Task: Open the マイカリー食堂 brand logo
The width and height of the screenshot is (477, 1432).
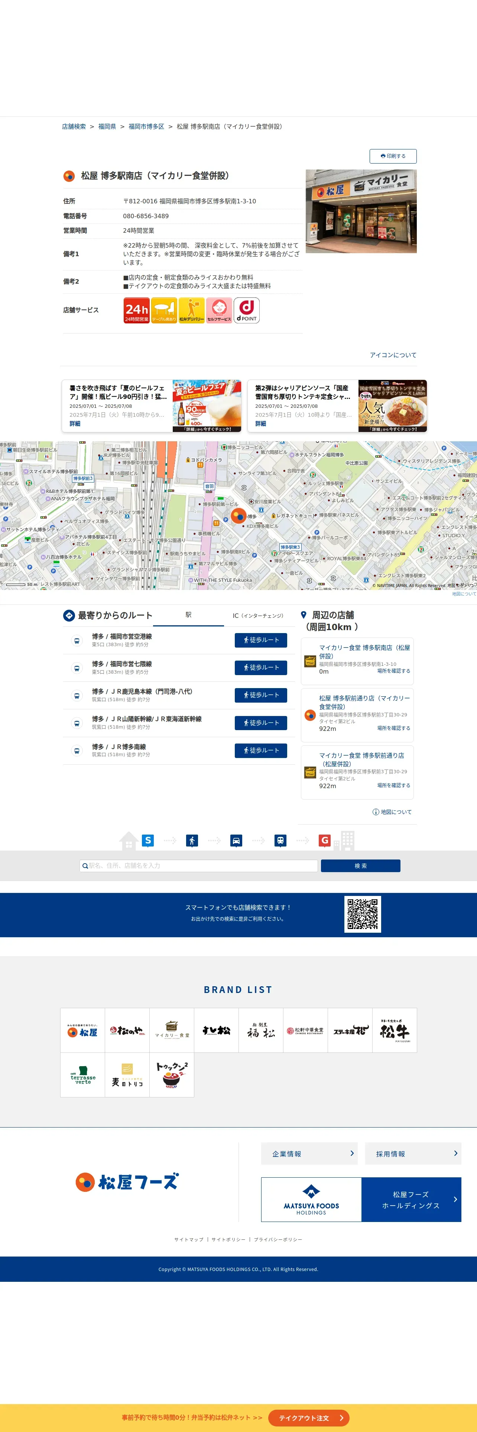Action: [172, 1030]
